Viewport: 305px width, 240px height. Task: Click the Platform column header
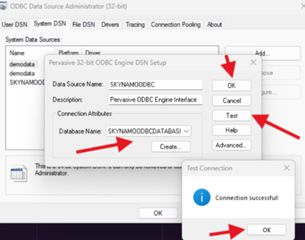[69, 53]
